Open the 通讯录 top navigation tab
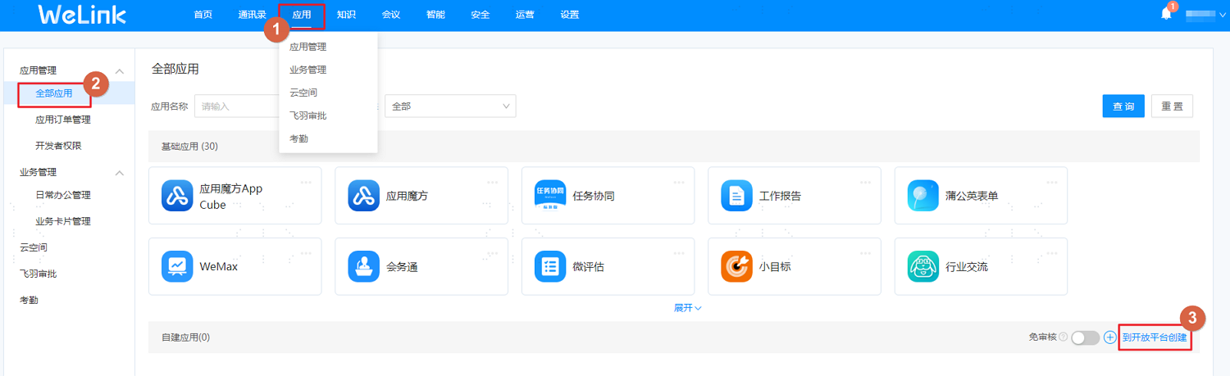 pyautogui.click(x=252, y=15)
